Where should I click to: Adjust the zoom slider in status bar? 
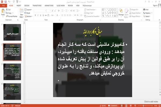pos(144,106)
